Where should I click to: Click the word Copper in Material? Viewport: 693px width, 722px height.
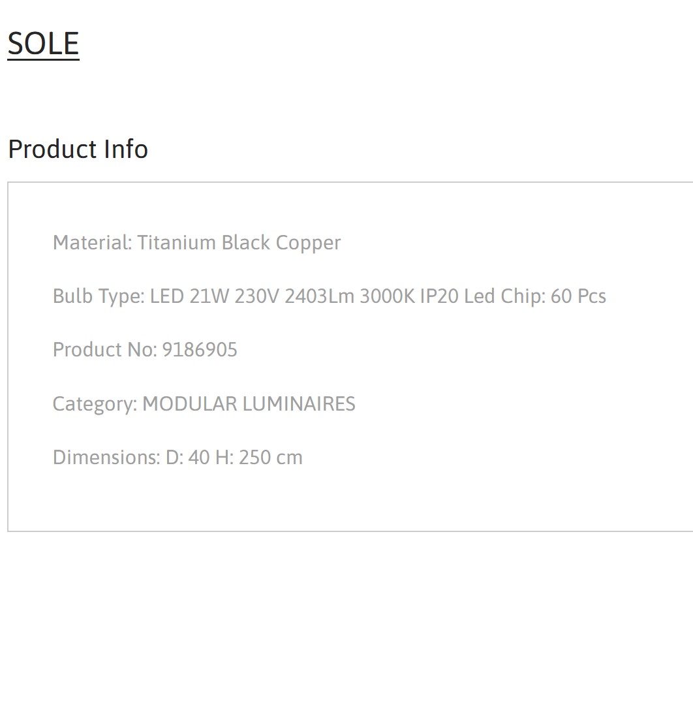point(308,243)
